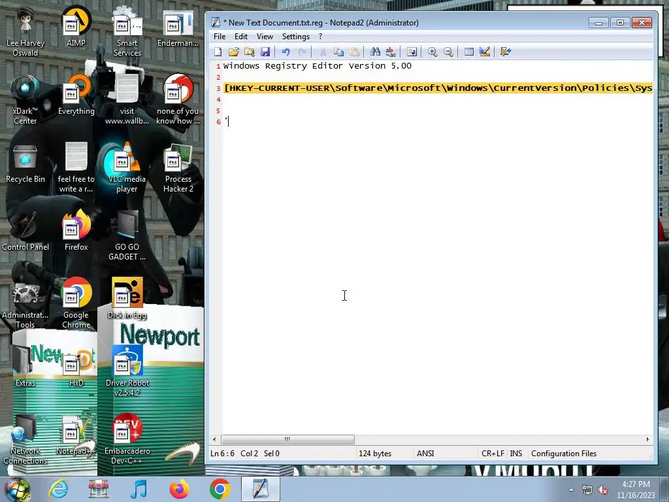This screenshot has width=669, height=502.
Task: Open the Edit menu
Action: tap(241, 37)
